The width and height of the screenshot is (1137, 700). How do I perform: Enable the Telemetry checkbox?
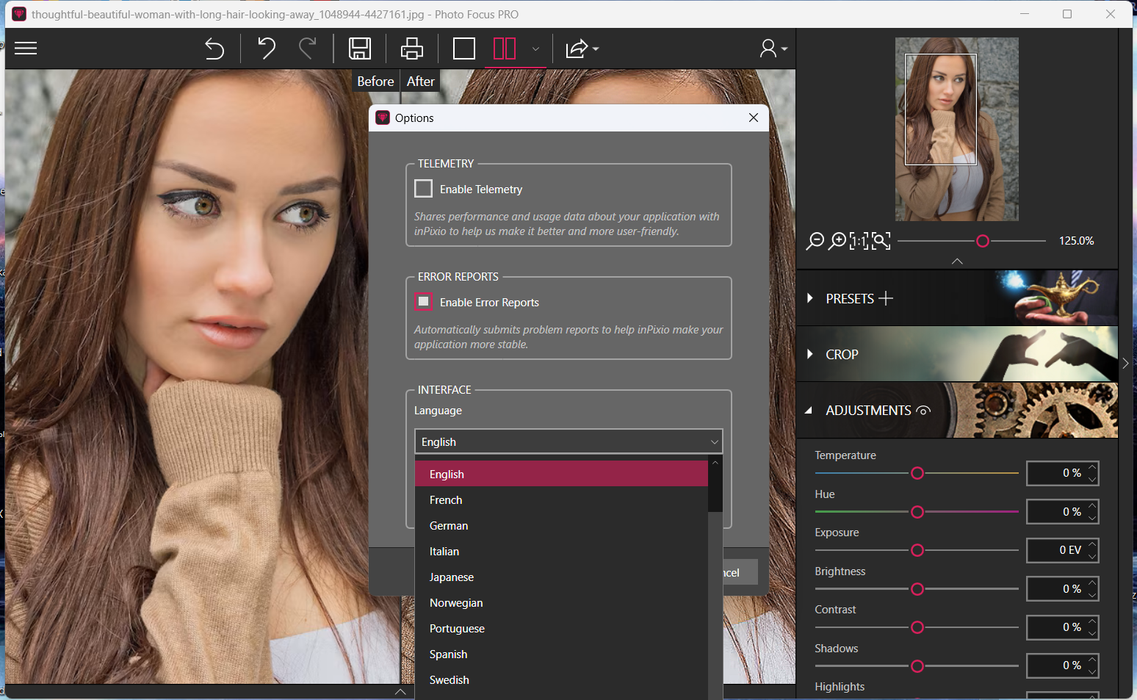tap(424, 189)
